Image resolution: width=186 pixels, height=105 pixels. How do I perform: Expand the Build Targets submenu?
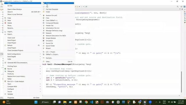click(x=23, y=57)
